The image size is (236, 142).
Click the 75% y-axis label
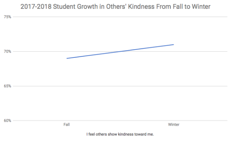pyautogui.click(x=8, y=17)
